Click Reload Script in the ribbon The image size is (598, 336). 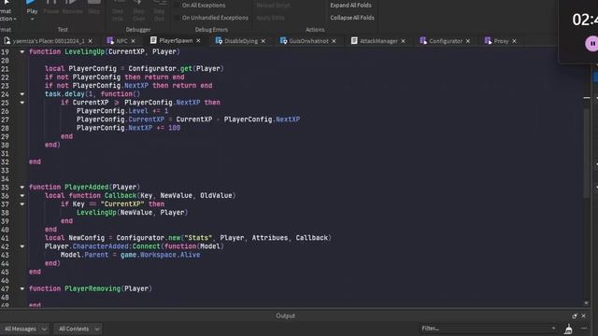[x=274, y=6]
